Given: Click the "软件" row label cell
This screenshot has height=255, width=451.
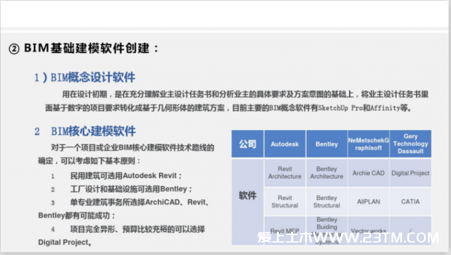Looking at the screenshot, I should point(247,202).
